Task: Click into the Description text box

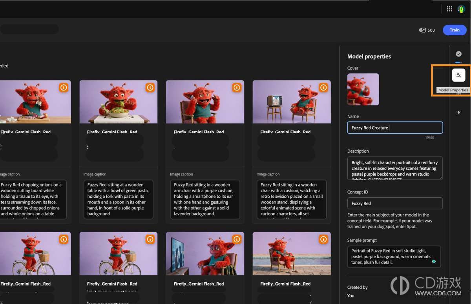Action: [x=395, y=168]
